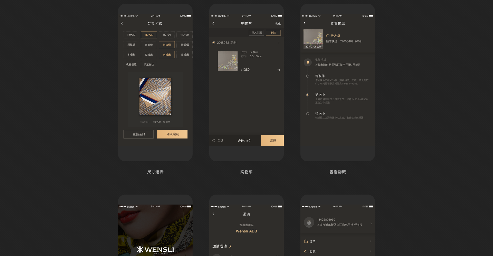Image resolution: width=493 pixels, height=256 pixels.
Task: Open the 收藏 row chevron
Action: click(x=371, y=251)
